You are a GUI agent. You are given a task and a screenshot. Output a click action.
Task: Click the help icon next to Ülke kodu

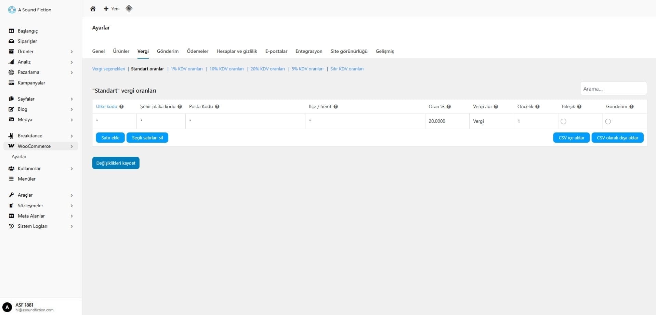[x=121, y=107]
